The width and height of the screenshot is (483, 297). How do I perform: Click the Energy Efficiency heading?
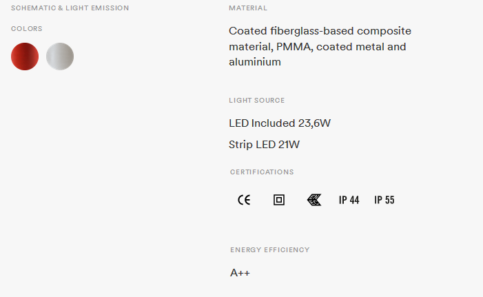270,250
